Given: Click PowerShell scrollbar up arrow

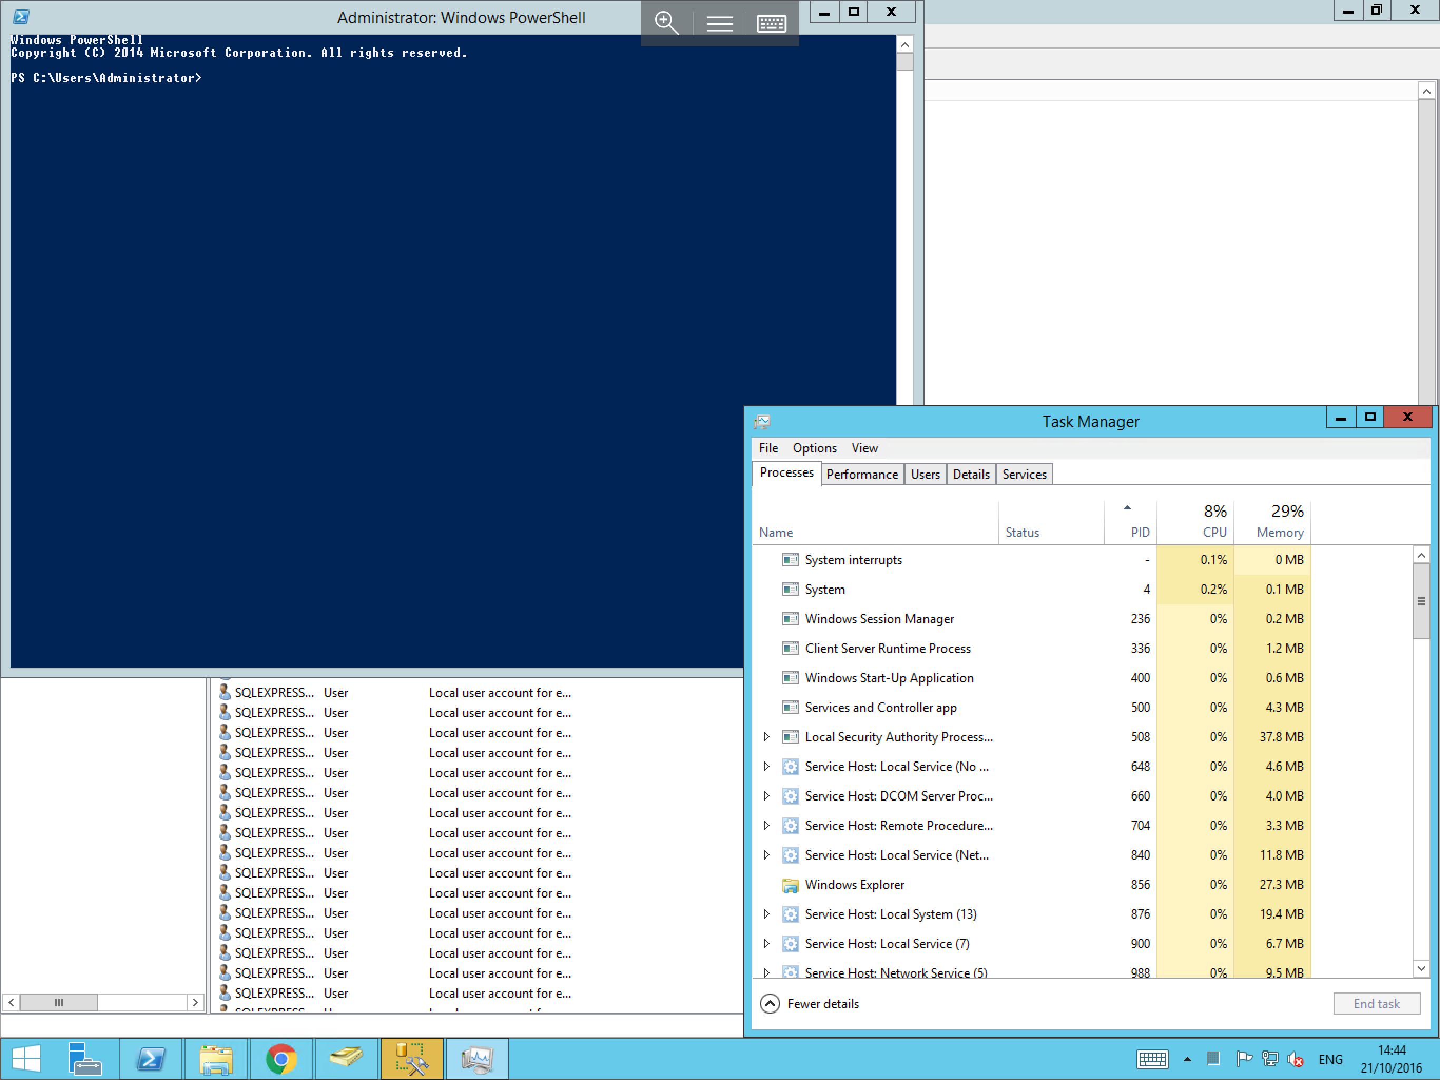Looking at the screenshot, I should pyautogui.click(x=904, y=44).
